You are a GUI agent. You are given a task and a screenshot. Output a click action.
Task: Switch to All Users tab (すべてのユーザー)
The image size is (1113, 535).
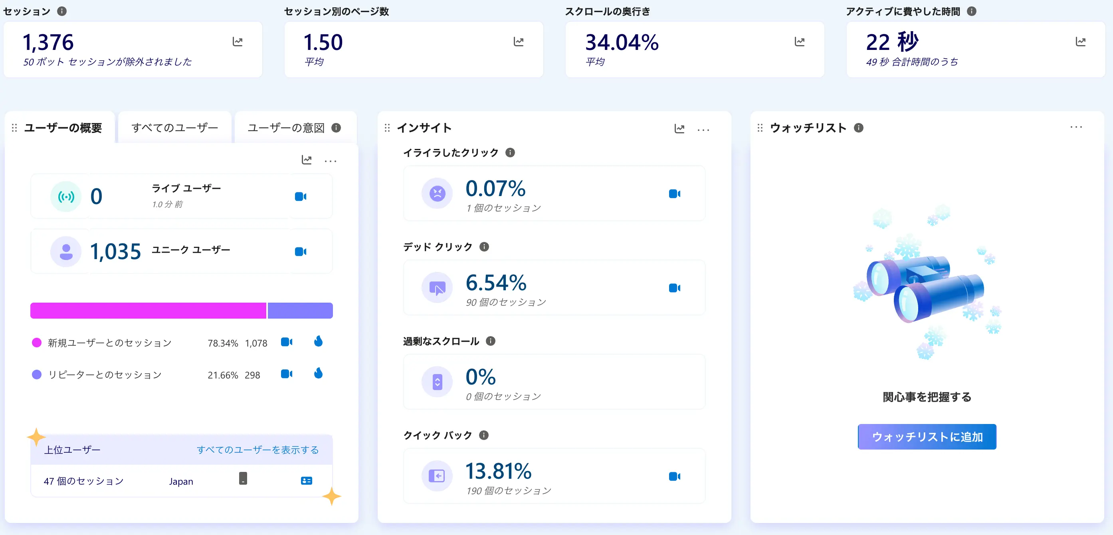[x=174, y=128]
